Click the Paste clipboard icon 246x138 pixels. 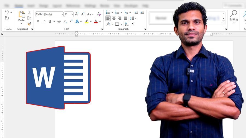click(x=22, y=14)
